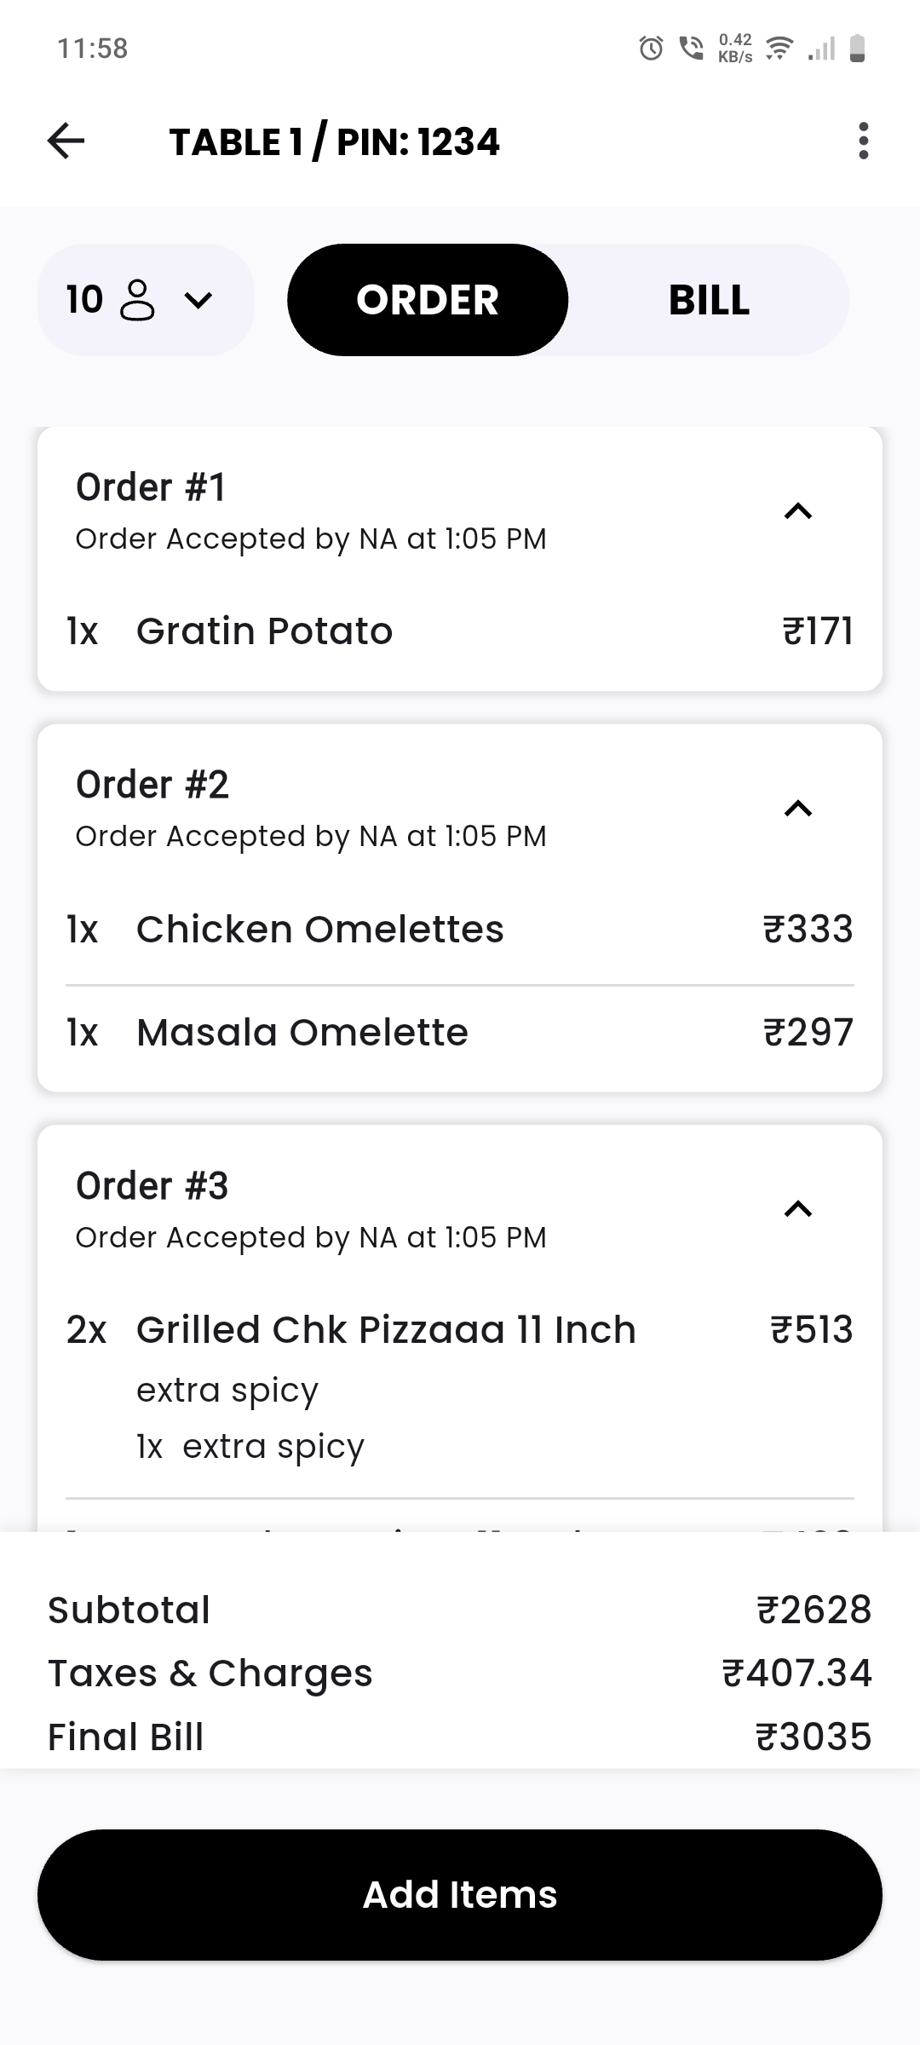Tap the Final Bill total row

tap(460, 1737)
